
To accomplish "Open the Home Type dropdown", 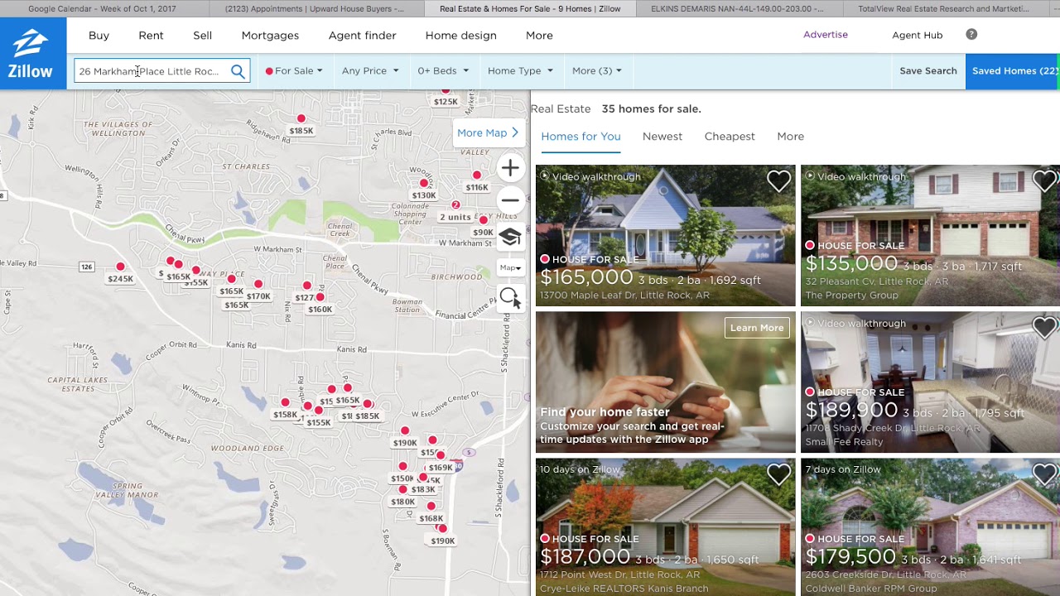I will tap(520, 71).
